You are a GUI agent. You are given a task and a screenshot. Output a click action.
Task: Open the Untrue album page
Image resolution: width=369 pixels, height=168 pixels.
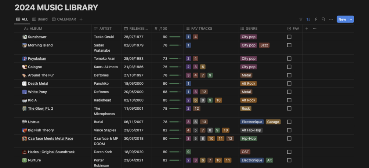pyautogui.click(x=34, y=122)
